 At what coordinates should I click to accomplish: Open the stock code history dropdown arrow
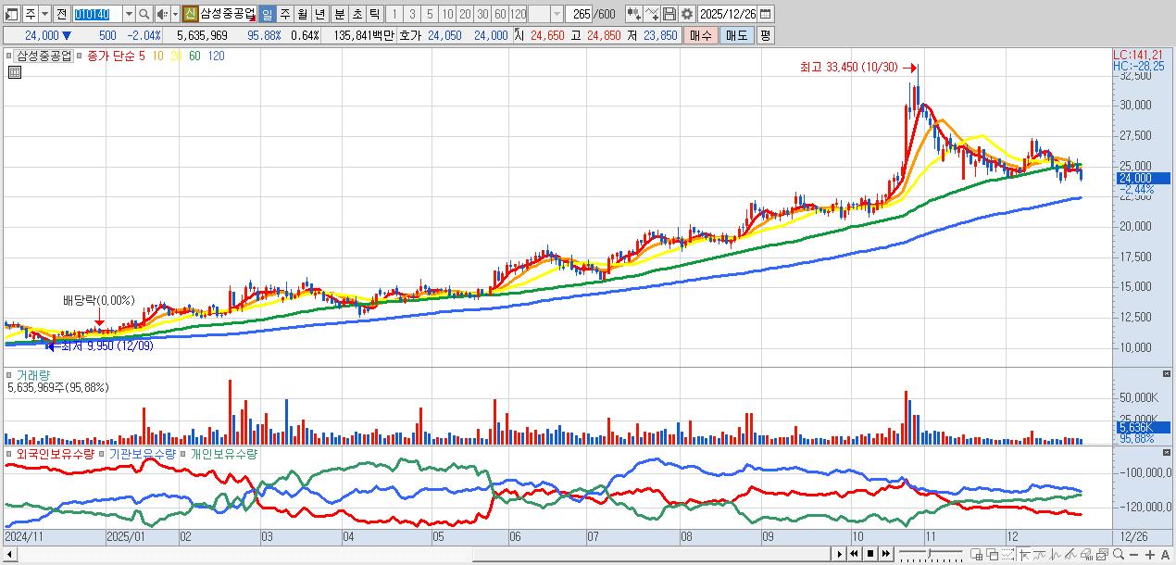click(x=128, y=14)
